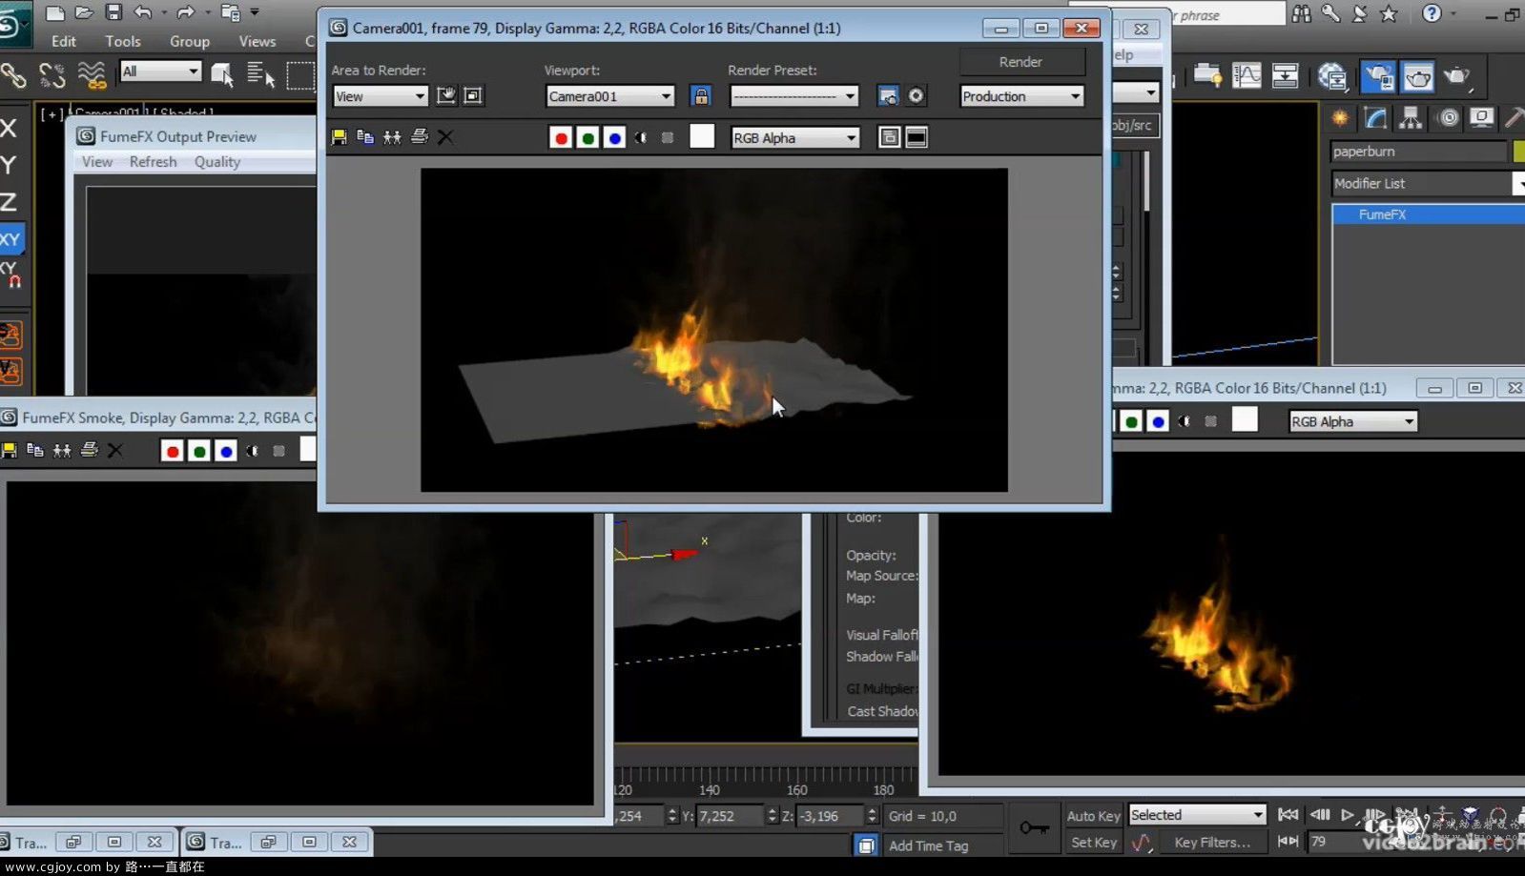Image resolution: width=1525 pixels, height=876 pixels.
Task: Toggle red channel in Camera001 render window
Action: pyautogui.click(x=561, y=138)
